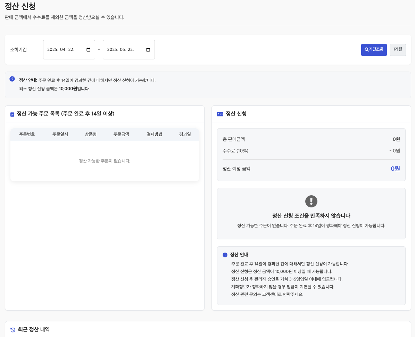Click the 최근 정산 내역 section heading

[x=34, y=329]
